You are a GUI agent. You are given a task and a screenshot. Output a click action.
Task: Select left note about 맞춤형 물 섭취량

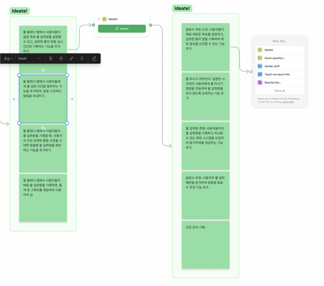pyautogui.click(x=43, y=149)
